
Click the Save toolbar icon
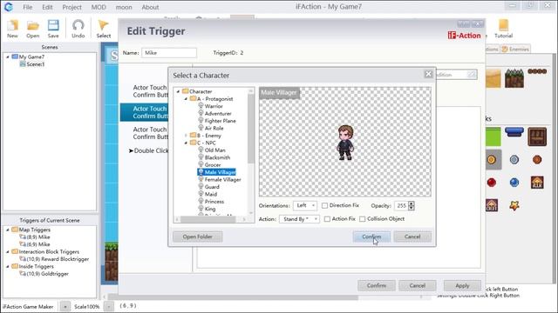53,29
